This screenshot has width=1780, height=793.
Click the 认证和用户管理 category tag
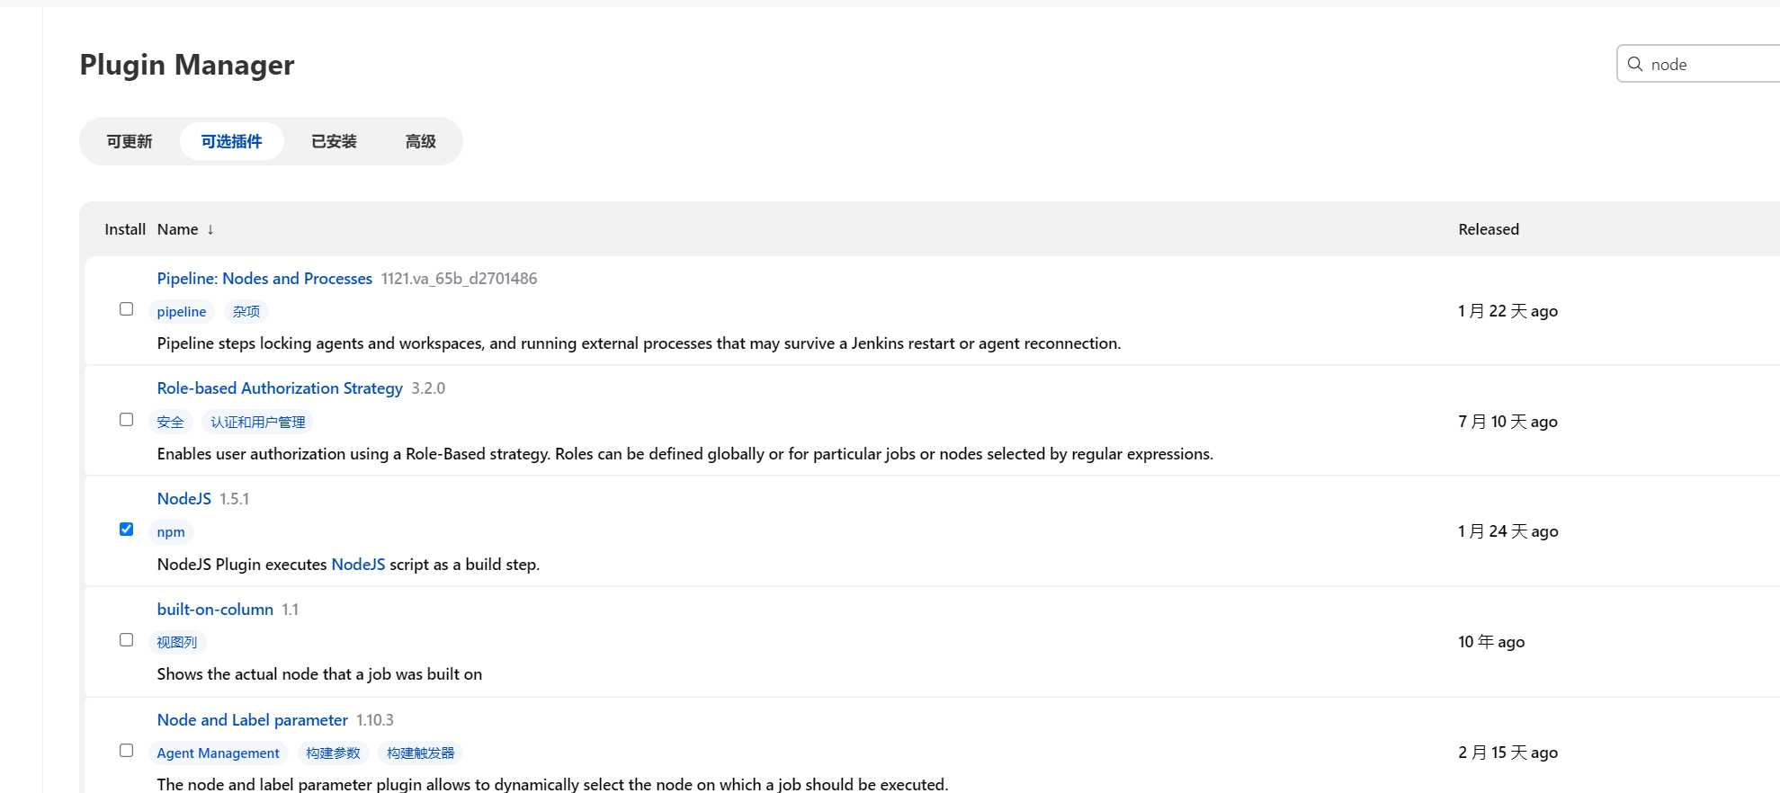[258, 423]
